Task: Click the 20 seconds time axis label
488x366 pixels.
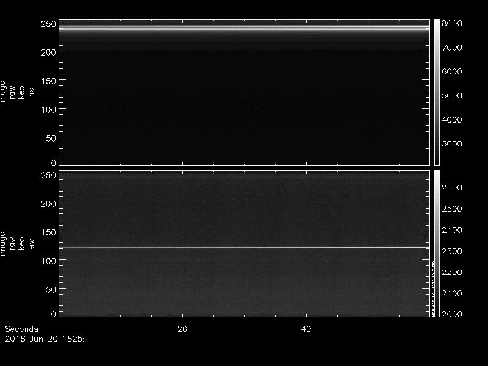Action: point(182,329)
